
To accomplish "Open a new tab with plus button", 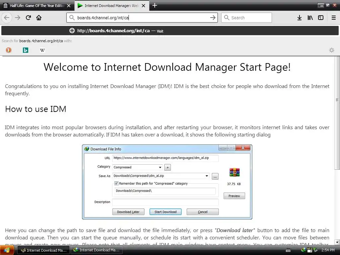I will [155, 5].
